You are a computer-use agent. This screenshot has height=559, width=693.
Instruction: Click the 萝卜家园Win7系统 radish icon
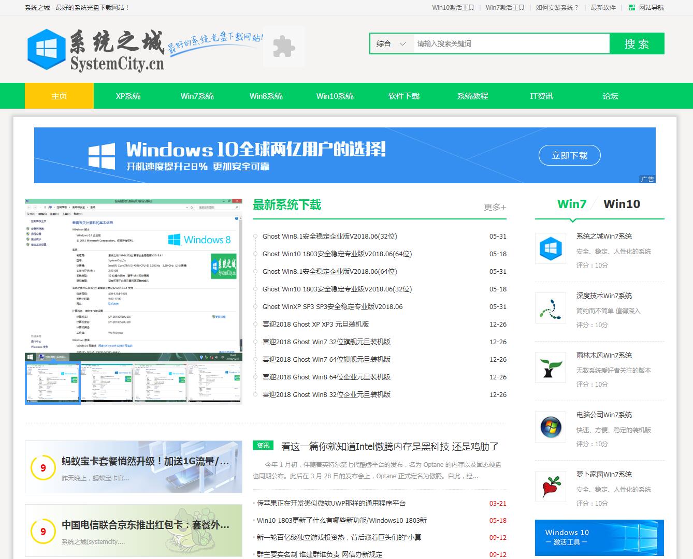pos(550,487)
